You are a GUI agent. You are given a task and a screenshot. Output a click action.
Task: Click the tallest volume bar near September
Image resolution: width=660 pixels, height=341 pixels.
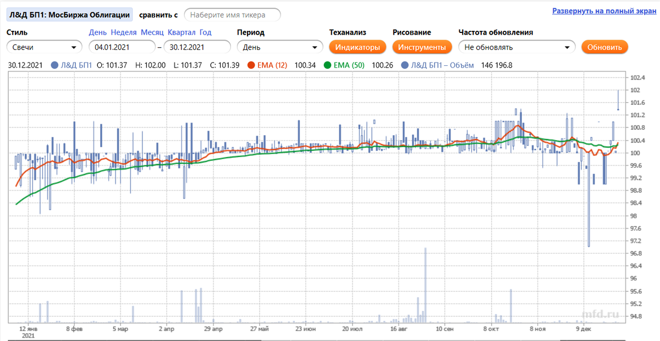[x=426, y=285]
